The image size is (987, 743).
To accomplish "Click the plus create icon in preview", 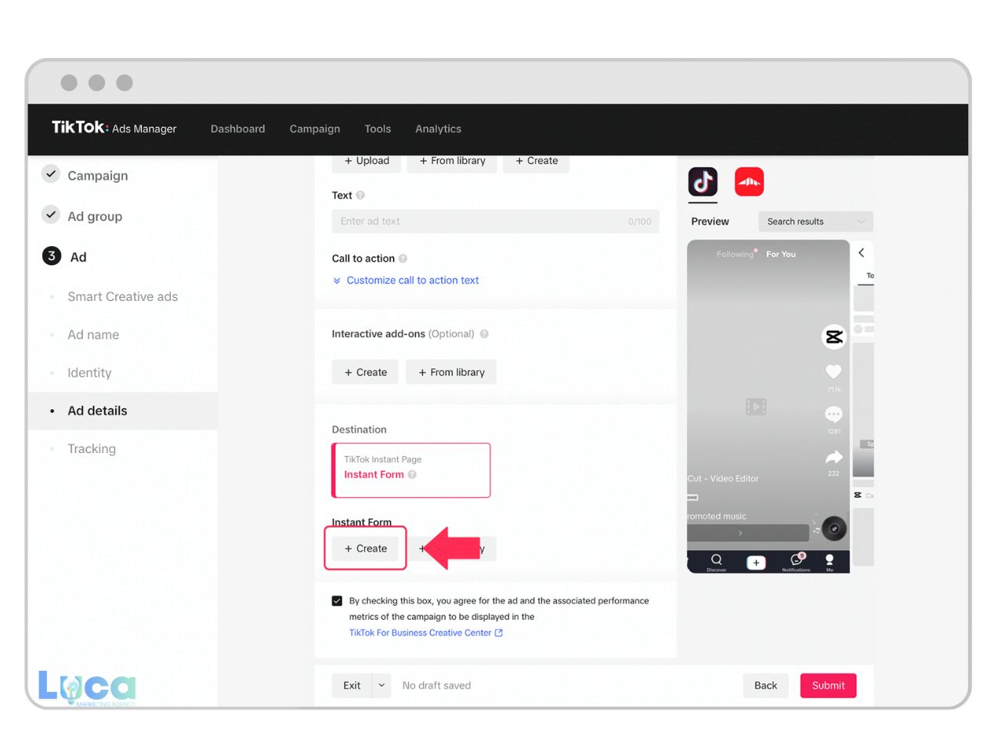I will (756, 563).
